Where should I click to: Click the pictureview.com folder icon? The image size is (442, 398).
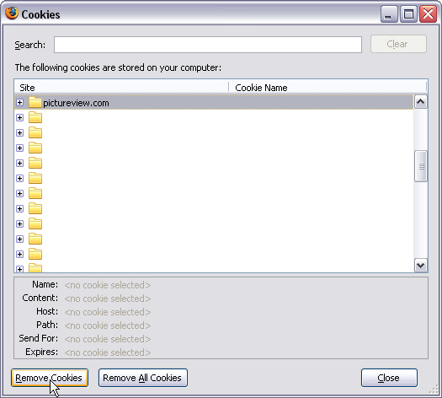pyautogui.click(x=35, y=103)
